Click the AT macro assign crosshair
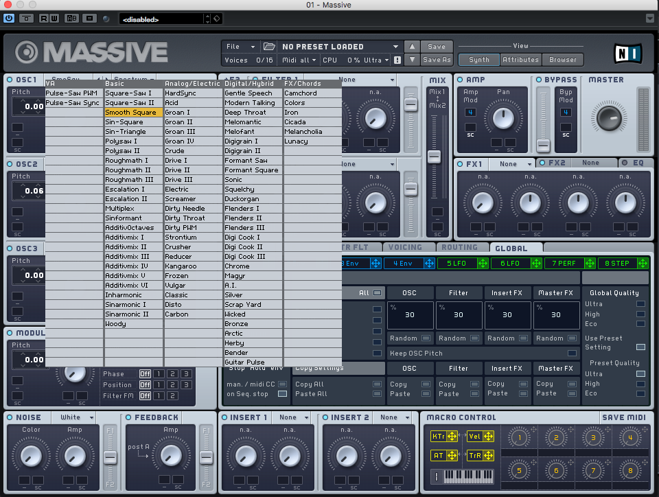659x497 pixels. point(452,455)
